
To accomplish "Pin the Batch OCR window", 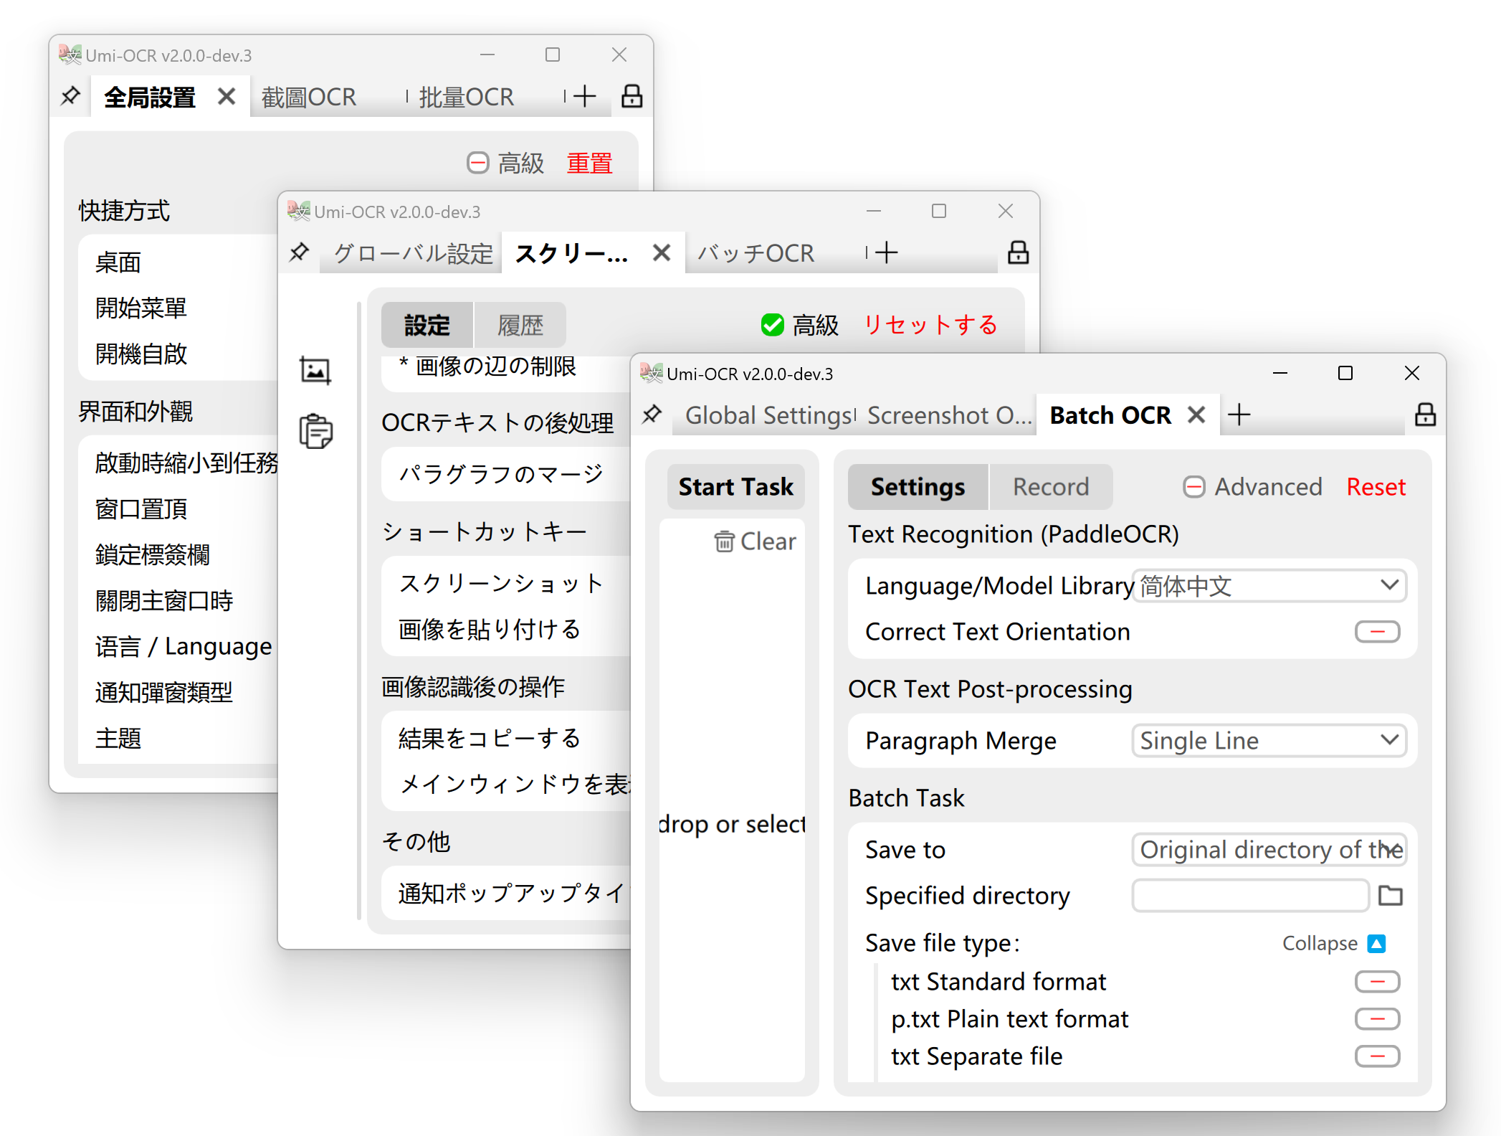I will (652, 415).
